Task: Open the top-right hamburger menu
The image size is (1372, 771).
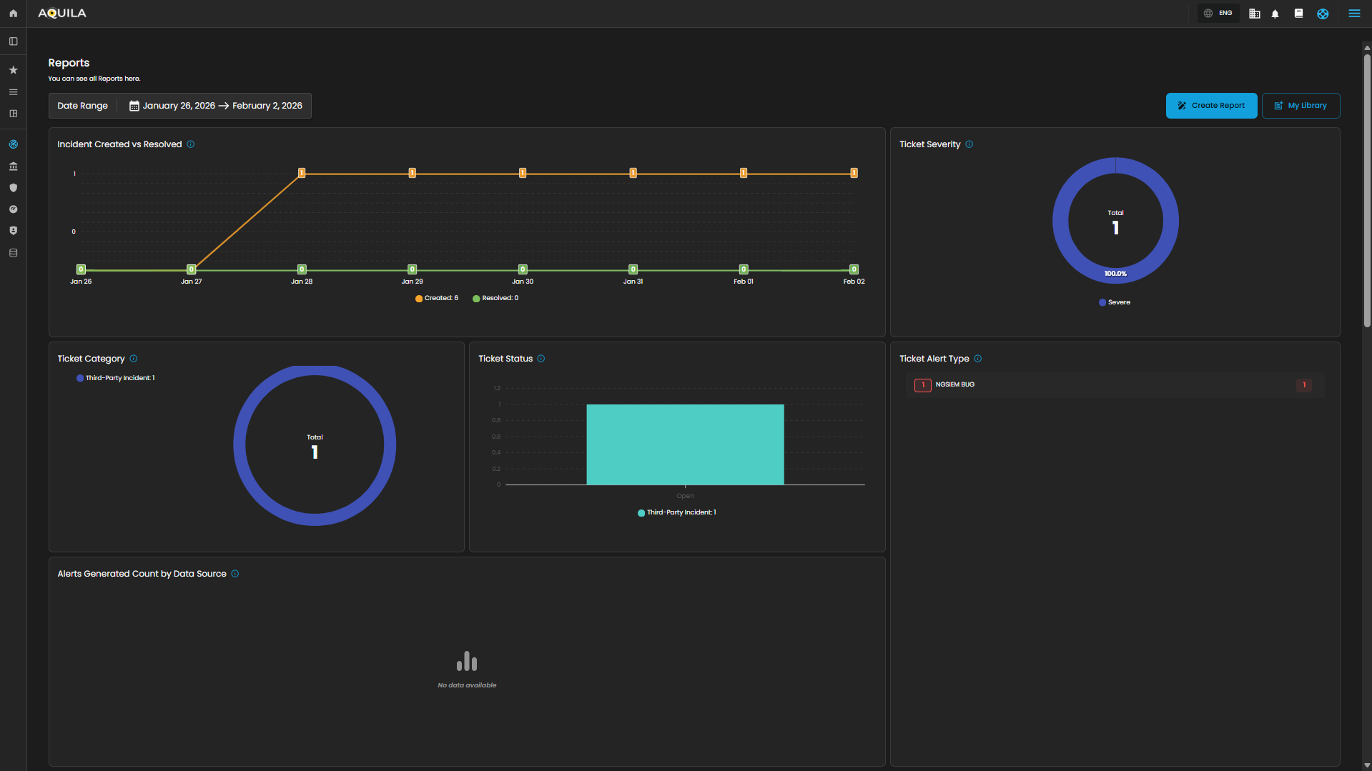Action: point(1354,14)
